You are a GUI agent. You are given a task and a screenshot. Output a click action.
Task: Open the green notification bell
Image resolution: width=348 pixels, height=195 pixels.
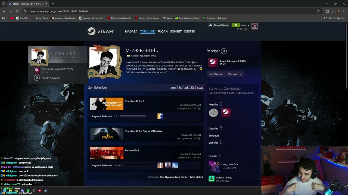pos(236,25)
